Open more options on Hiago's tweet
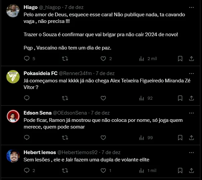Viewport: 202px width, 180px height. [x=191, y=7]
